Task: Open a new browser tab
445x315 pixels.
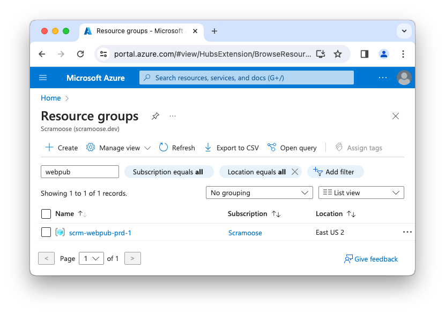Action: click(x=214, y=31)
